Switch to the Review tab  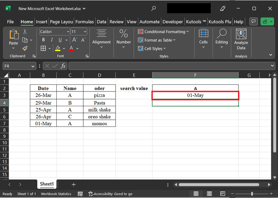click(116, 22)
